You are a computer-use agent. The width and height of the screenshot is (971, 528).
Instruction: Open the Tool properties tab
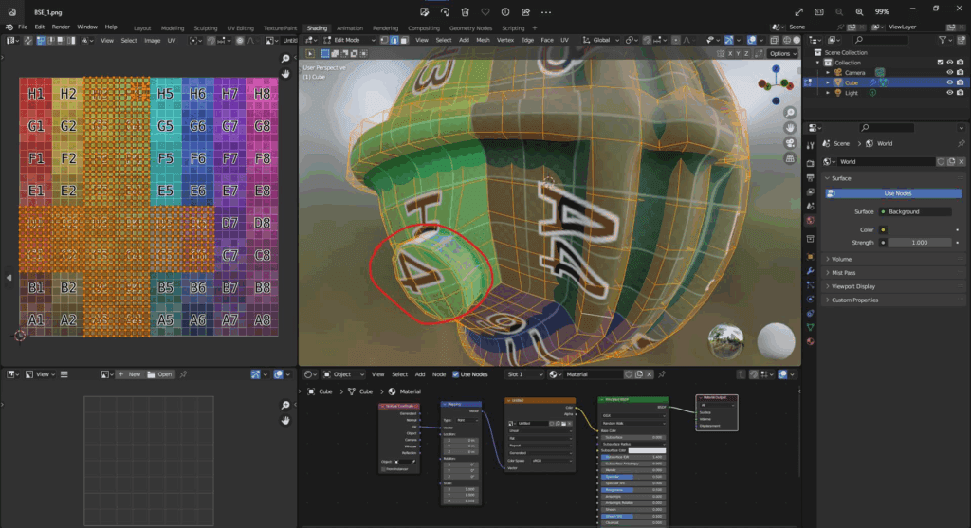click(x=810, y=145)
